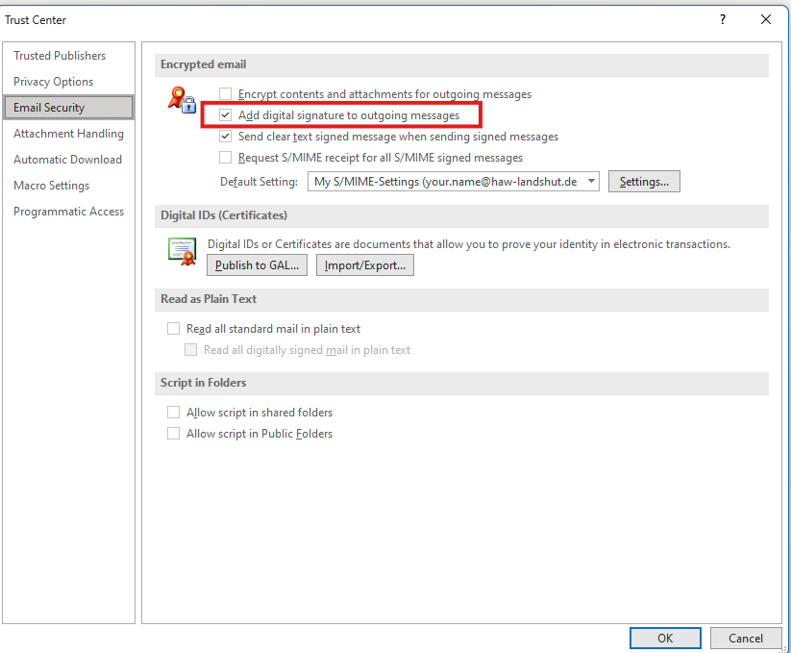Check Read all standard mail in plain text
The width and height of the screenshot is (791, 653).
pyautogui.click(x=174, y=329)
